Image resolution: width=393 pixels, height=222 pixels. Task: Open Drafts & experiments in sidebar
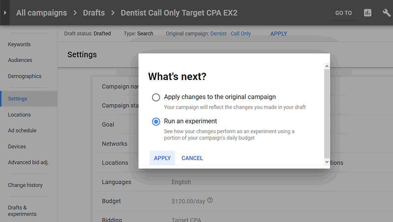[22, 211]
